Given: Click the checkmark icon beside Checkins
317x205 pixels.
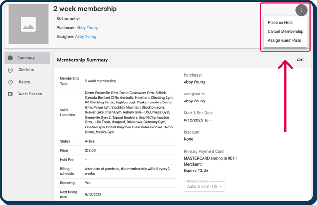Looking at the screenshot, I should point(10,70).
